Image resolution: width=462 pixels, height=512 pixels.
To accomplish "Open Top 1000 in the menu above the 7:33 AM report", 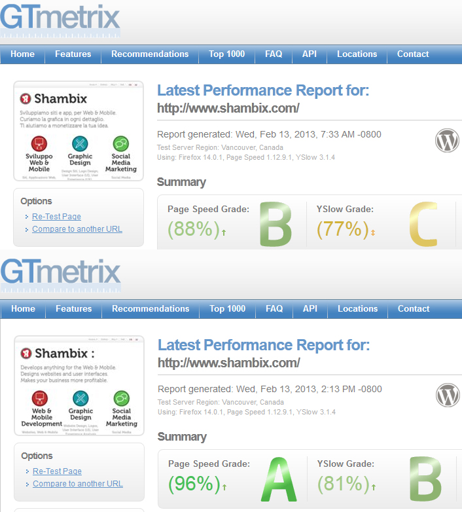I will point(227,54).
